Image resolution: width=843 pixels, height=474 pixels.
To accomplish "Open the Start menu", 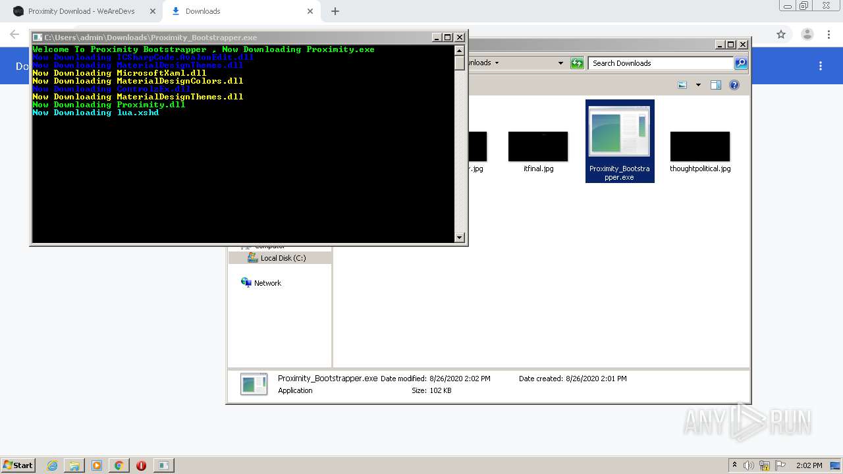I will pyautogui.click(x=18, y=465).
